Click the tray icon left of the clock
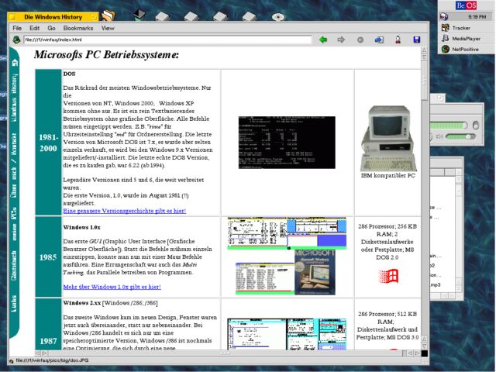This screenshot has width=496, height=372. [444, 16]
